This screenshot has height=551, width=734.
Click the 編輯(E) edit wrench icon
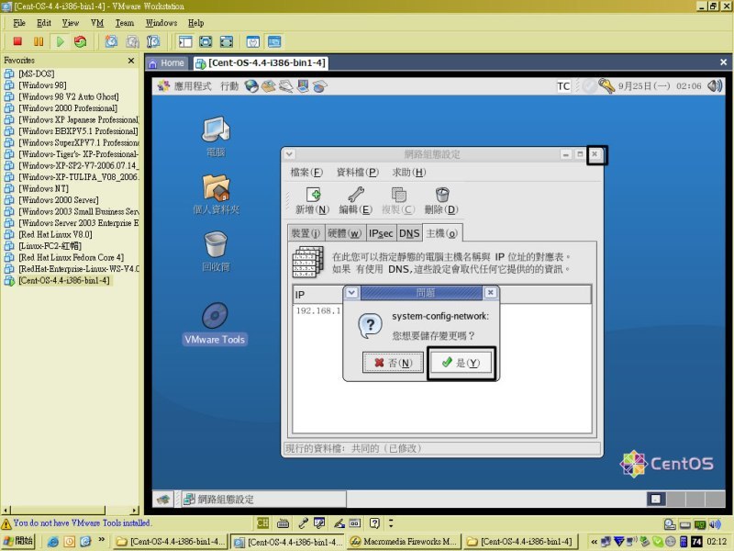(355, 200)
